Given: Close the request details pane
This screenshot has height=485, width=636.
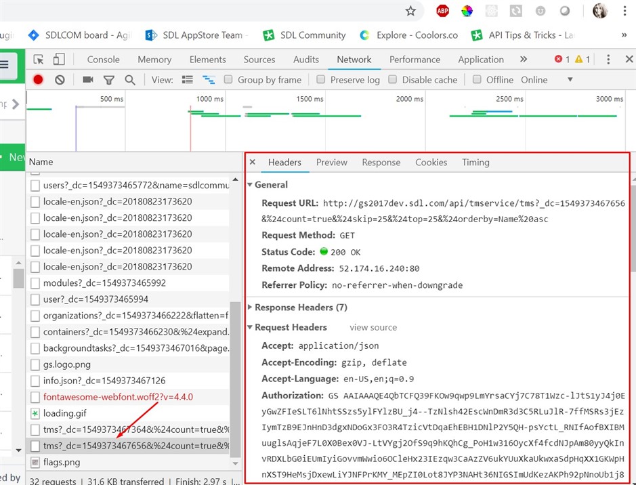Looking at the screenshot, I should [x=252, y=162].
